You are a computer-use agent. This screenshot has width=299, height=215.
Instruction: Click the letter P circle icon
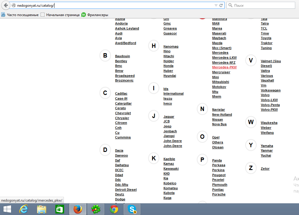point(202,159)
